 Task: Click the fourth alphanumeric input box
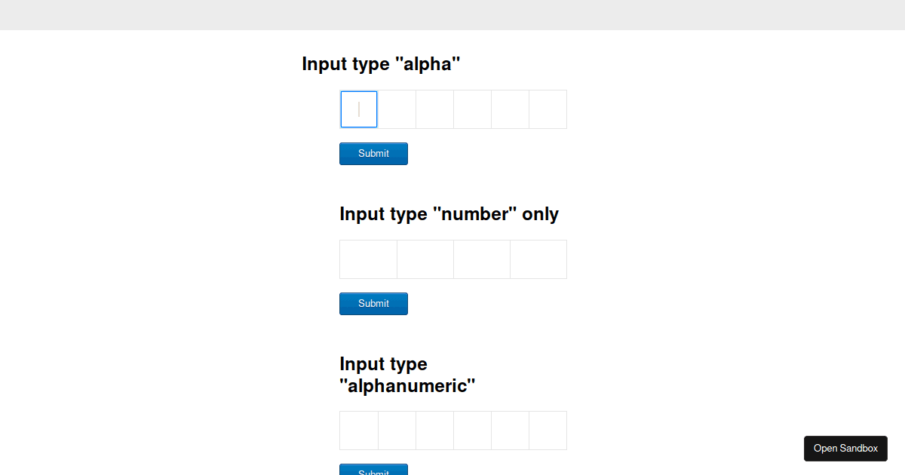click(x=472, y=431)
